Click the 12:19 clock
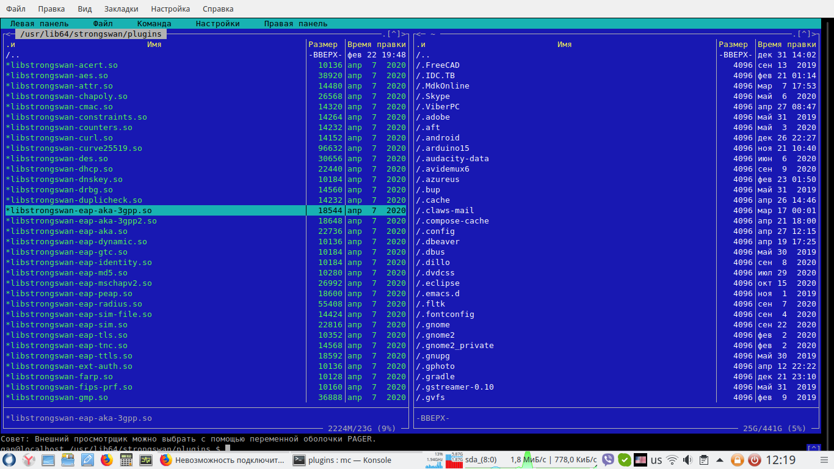Image resolution: width=834 pixels, height=469 pixels. 780,460
